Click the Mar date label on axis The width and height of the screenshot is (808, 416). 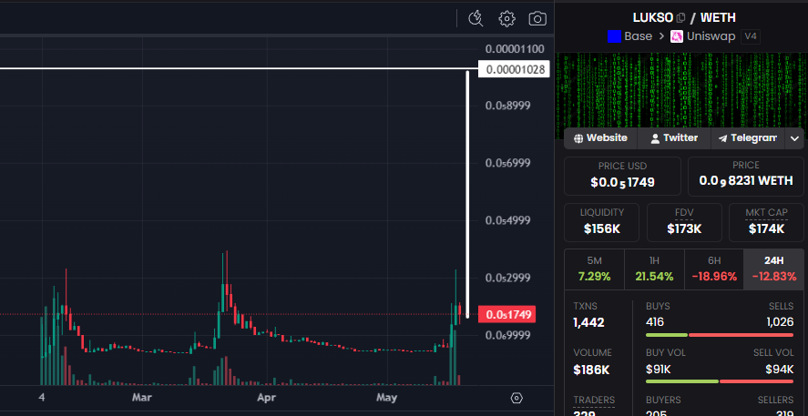point(142,398)
